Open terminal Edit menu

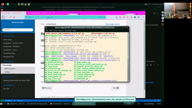(x=51, y=31)
